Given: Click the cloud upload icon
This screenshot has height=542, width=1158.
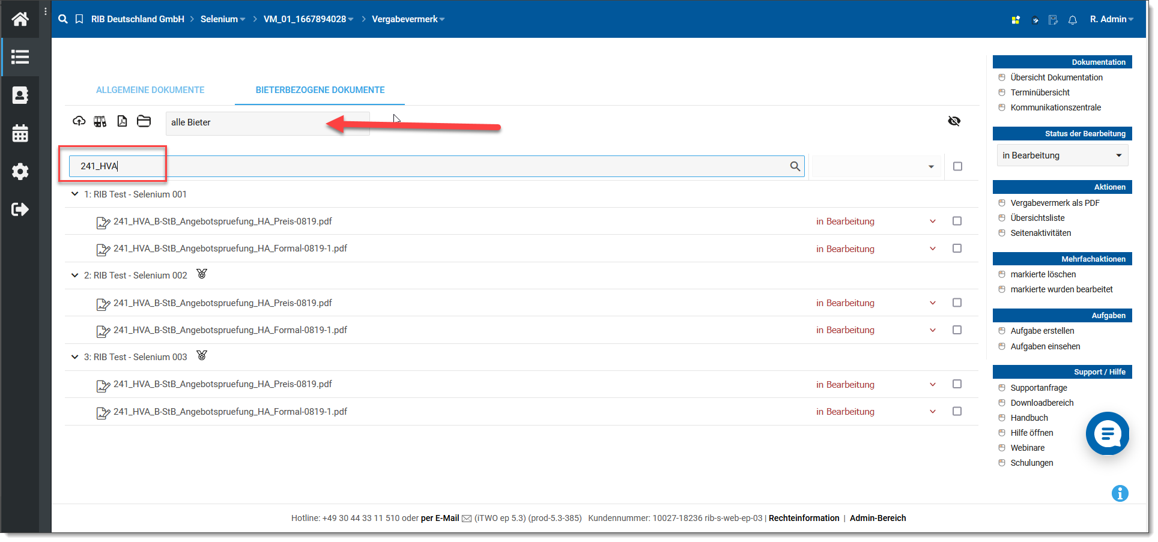Looking at the screenshot, I should (x=79, y=121).
